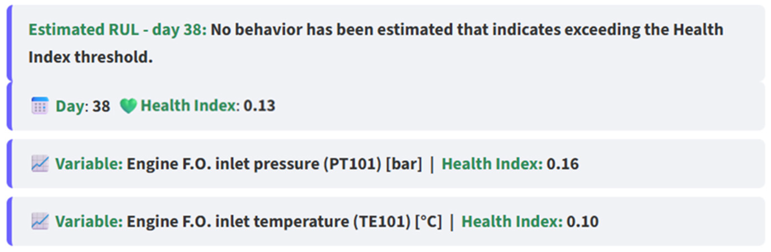771x252 pixels.
Task: Click the pipe separator in the TE101 row
Action: coord(452,222)
